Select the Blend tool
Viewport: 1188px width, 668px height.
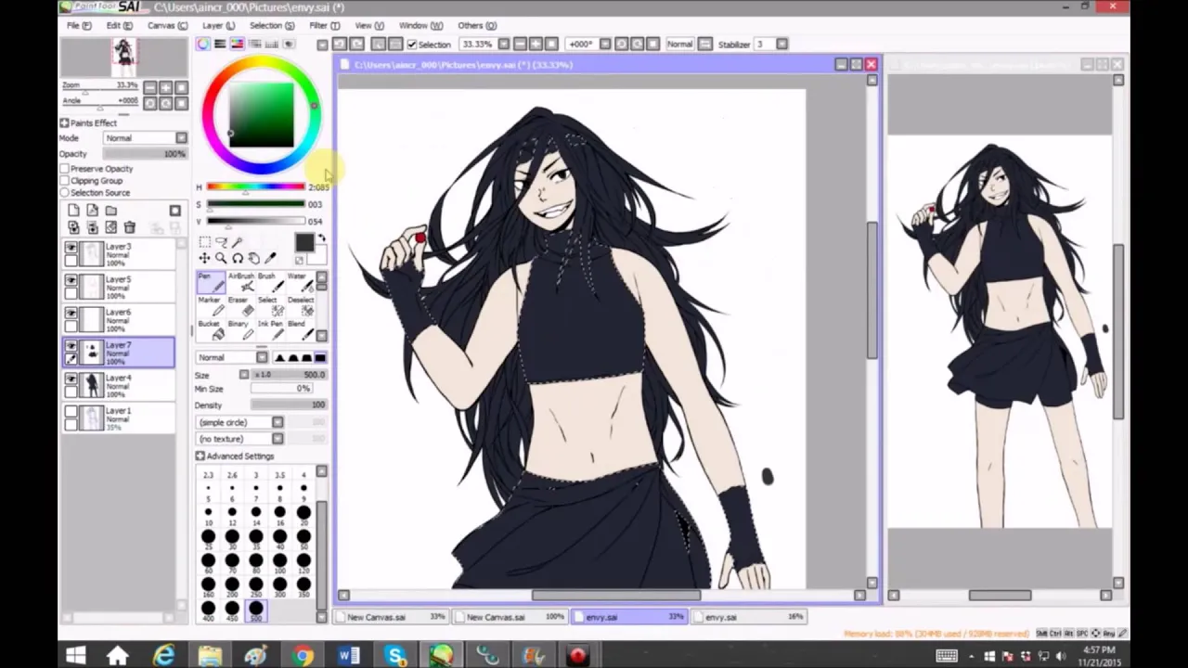tap(299, 328)
